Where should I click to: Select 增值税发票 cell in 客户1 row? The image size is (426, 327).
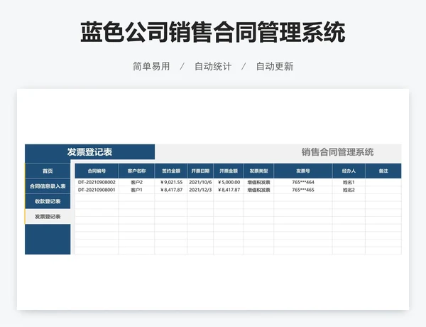tap(258, 190)
